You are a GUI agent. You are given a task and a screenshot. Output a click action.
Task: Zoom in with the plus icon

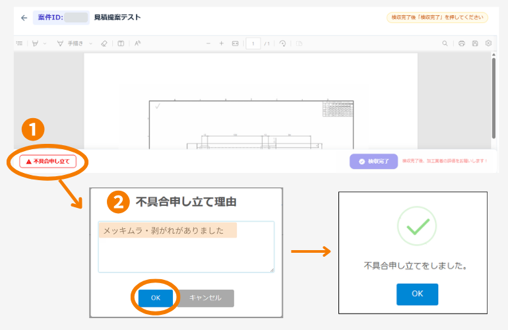click(222, 43)
